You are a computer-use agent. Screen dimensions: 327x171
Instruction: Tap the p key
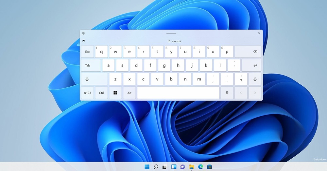pos(227,52)
